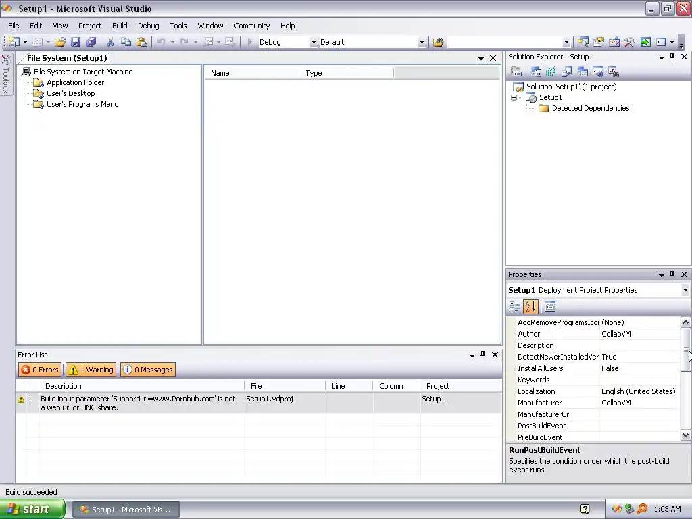This screenshot has width=692, height=519.
Task: Click the Paste clipboard icon
Action: [142, 42]
